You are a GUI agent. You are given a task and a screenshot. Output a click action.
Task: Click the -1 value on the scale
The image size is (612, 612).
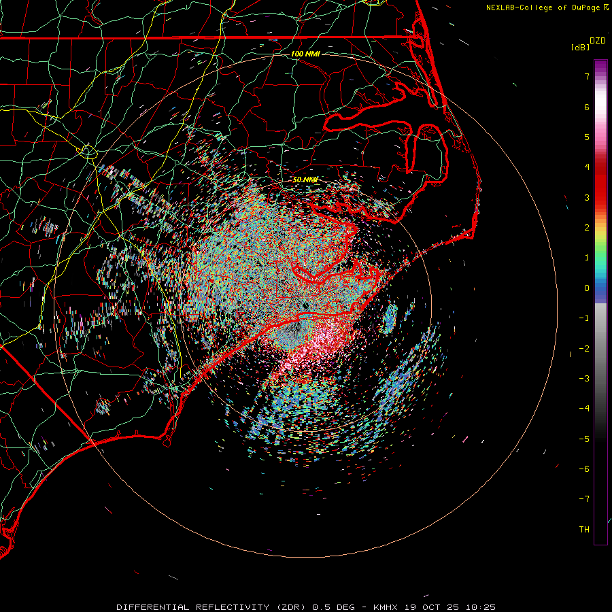pyautogui.click(x=584, y=318)
